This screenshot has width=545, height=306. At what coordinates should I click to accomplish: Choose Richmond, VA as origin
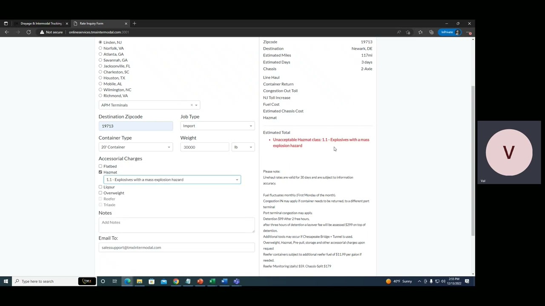(x=100, y=96)
